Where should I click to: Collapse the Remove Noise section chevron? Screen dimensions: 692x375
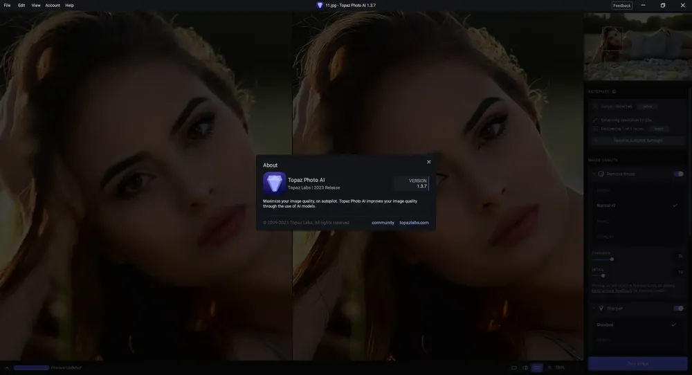594,174
